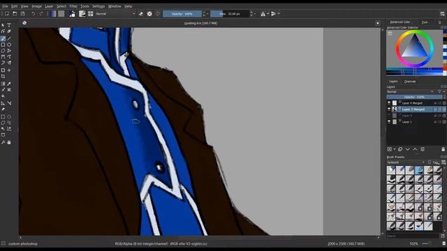This screenshot has width=447, height=251.
Task: Open the brush editor settings icon
Action: (82, 14)
